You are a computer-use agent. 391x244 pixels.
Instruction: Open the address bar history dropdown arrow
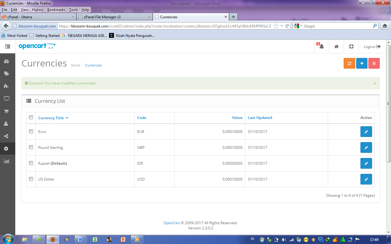pyautogui.click(x=282, y=26)
